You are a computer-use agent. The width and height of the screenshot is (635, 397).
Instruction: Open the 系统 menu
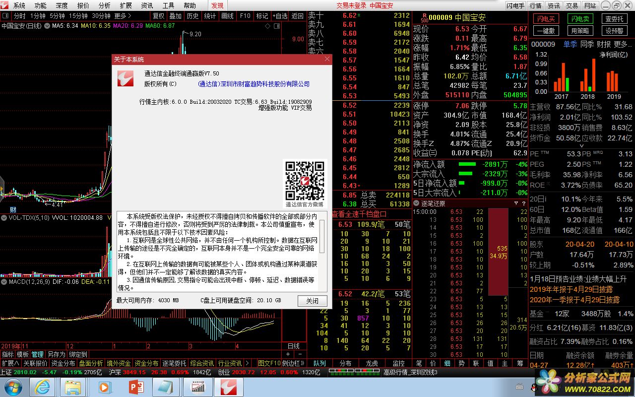[x=19, y=5]
